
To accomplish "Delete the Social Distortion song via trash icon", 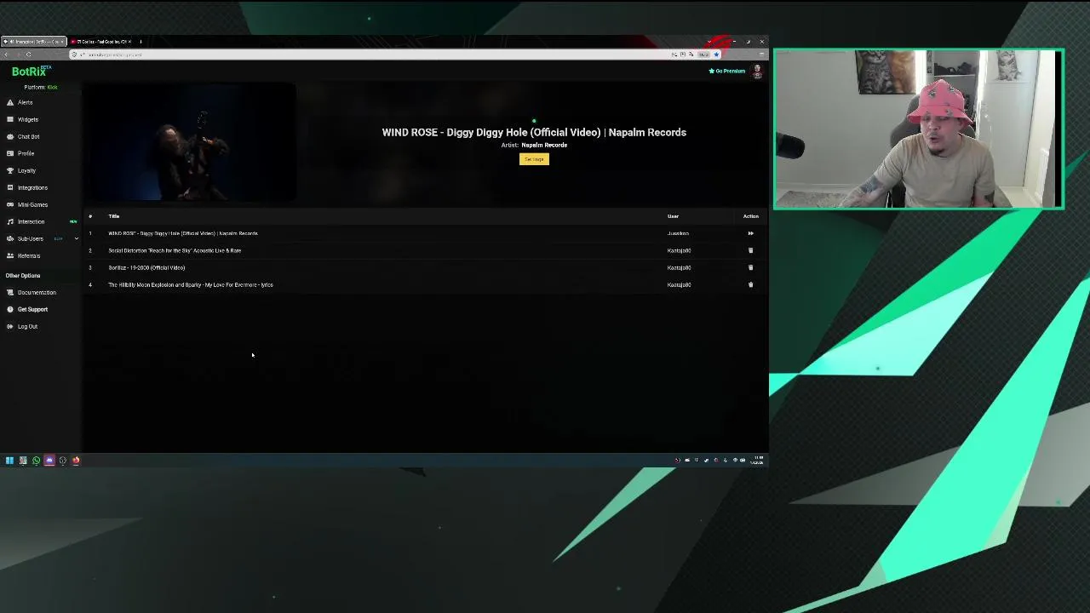I will (x=750, y=250).
